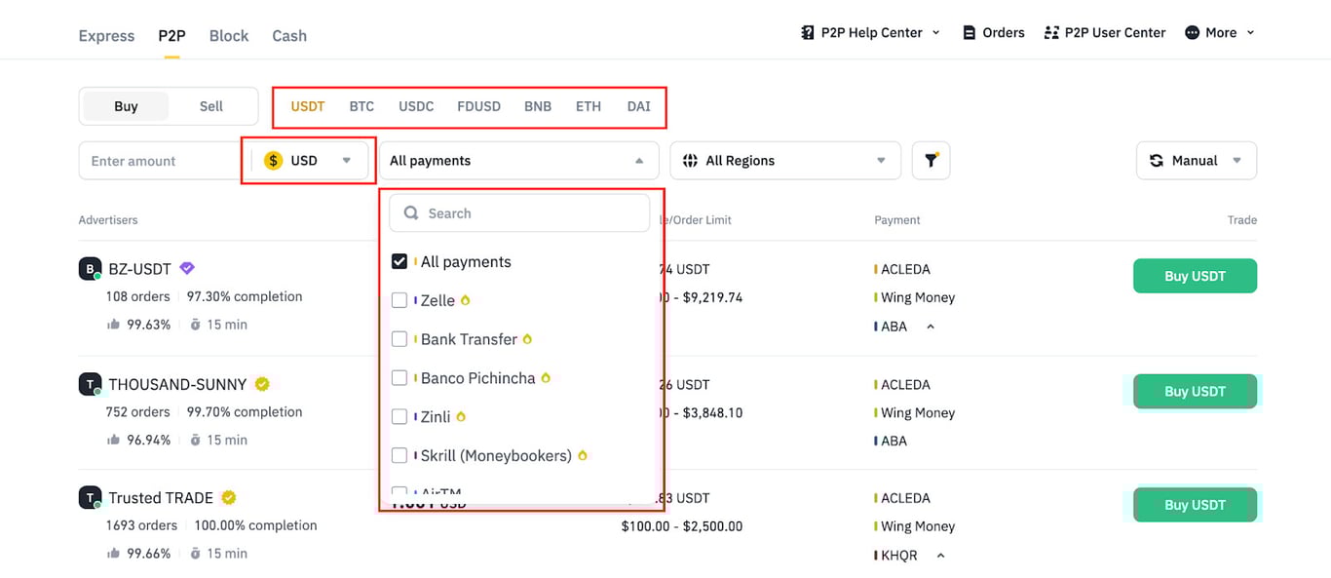
Task: Enable the Skrill (Moneybookers) checkbox
Action: tap(399, 455)
